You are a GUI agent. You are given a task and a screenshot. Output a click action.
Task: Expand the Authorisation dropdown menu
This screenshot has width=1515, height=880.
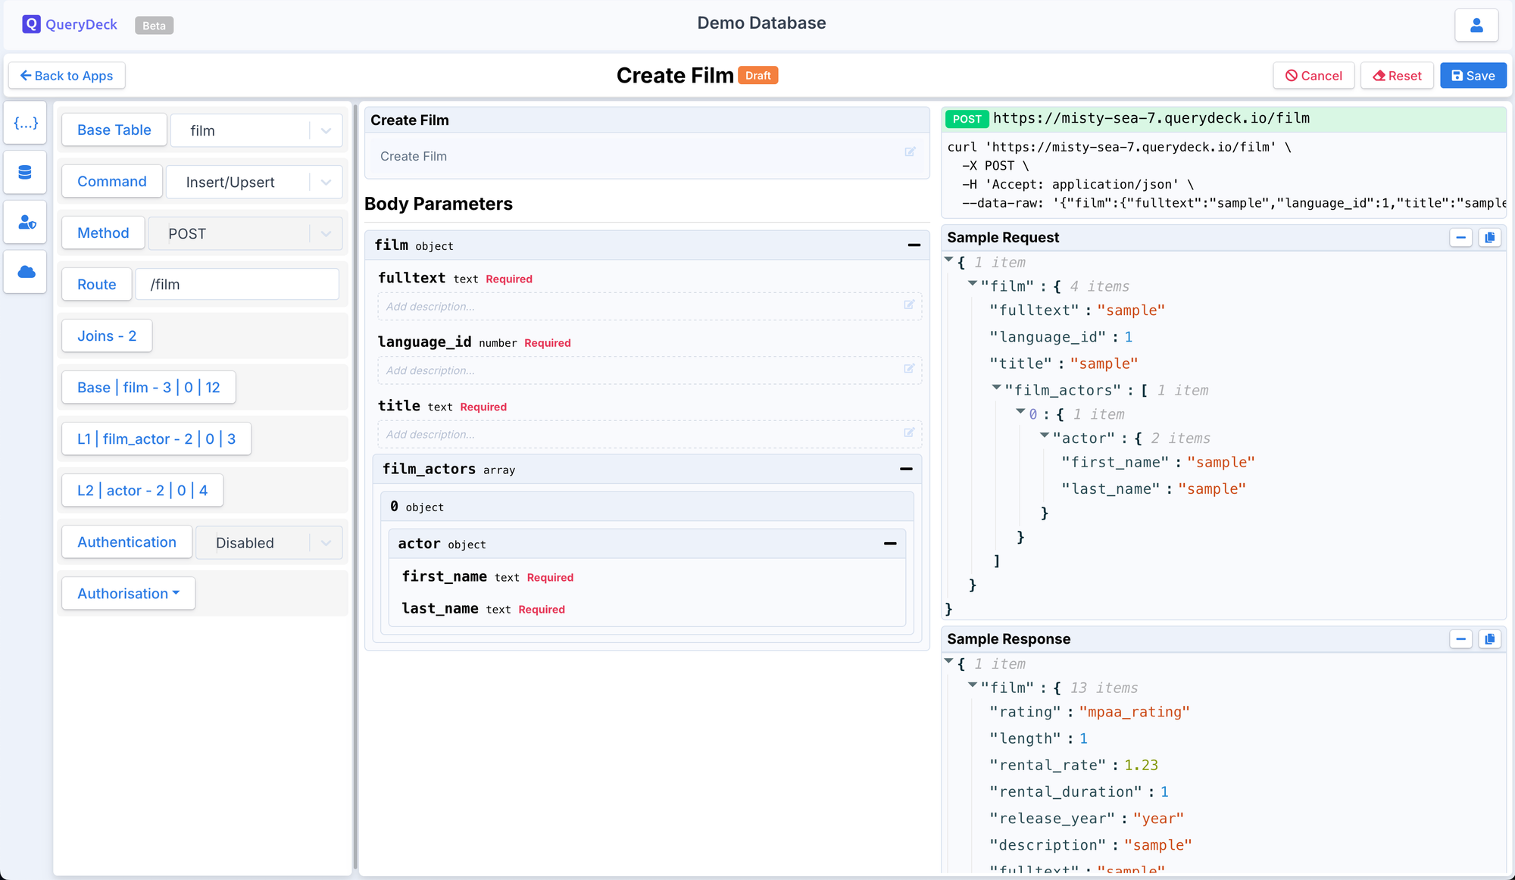click(128, 594)
